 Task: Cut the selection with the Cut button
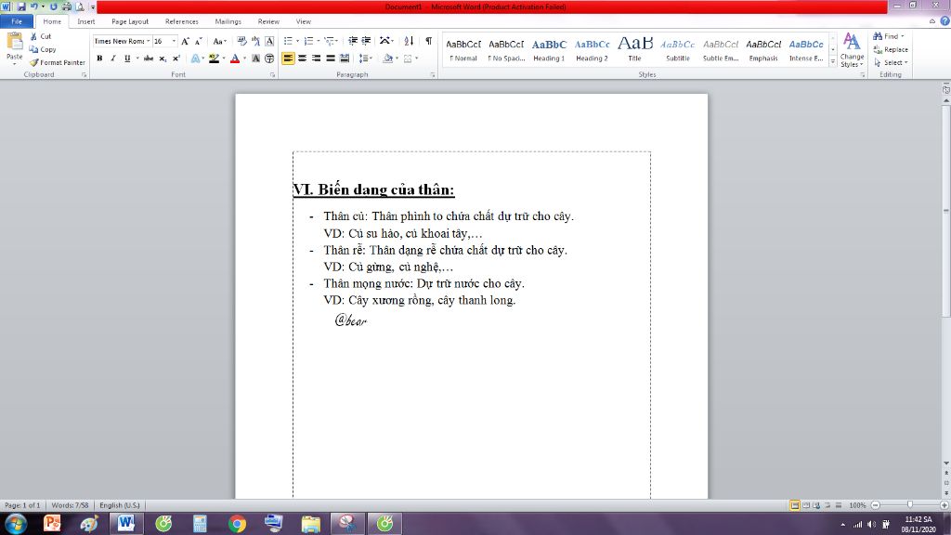(41, 36)
